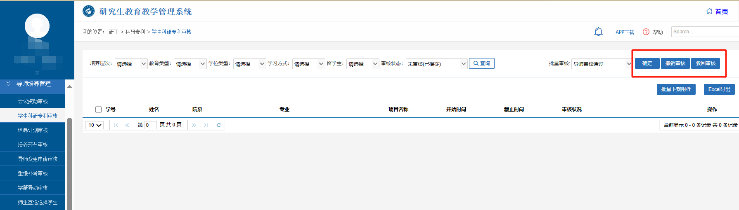This screenshot has height=210, width=739.
Task: Click the system logo icon
Action: (x=88, y=11)
